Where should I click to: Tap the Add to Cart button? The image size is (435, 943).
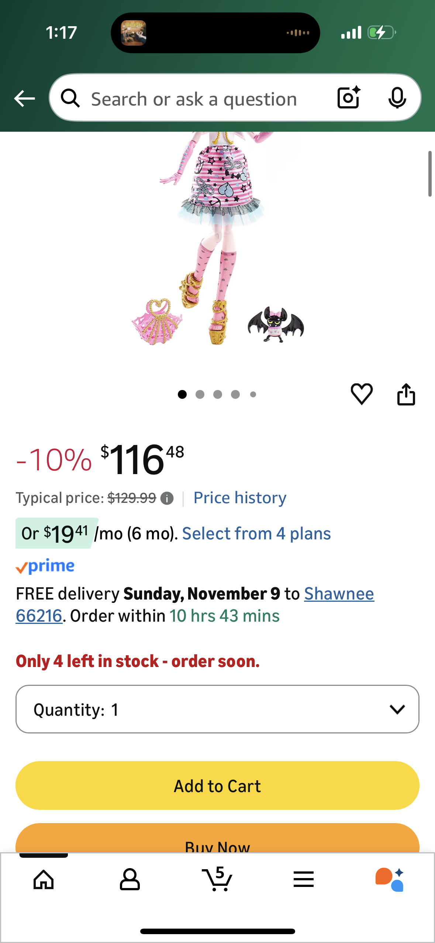(x=217, y=785)
